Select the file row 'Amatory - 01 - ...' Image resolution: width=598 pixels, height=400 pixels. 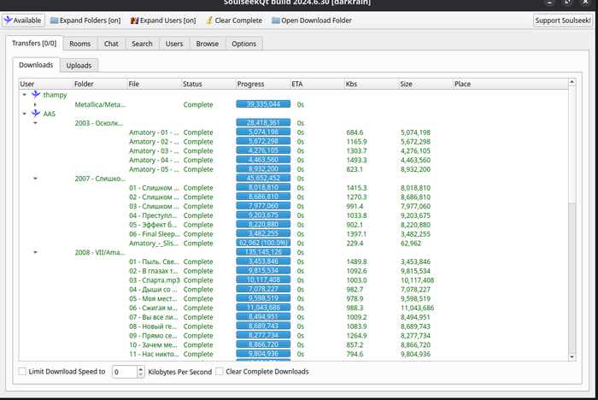tap(154, 132)
